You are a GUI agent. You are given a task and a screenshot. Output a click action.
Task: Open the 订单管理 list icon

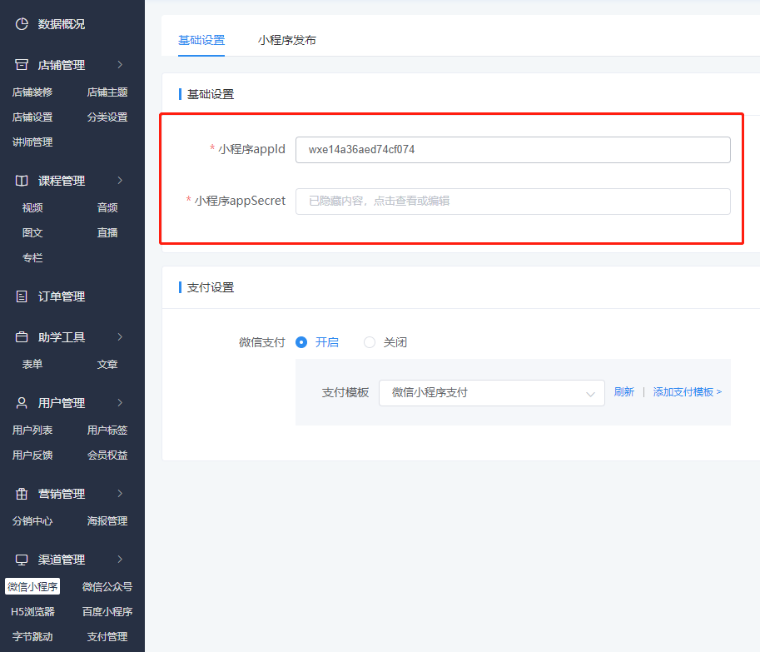(22, 296)
